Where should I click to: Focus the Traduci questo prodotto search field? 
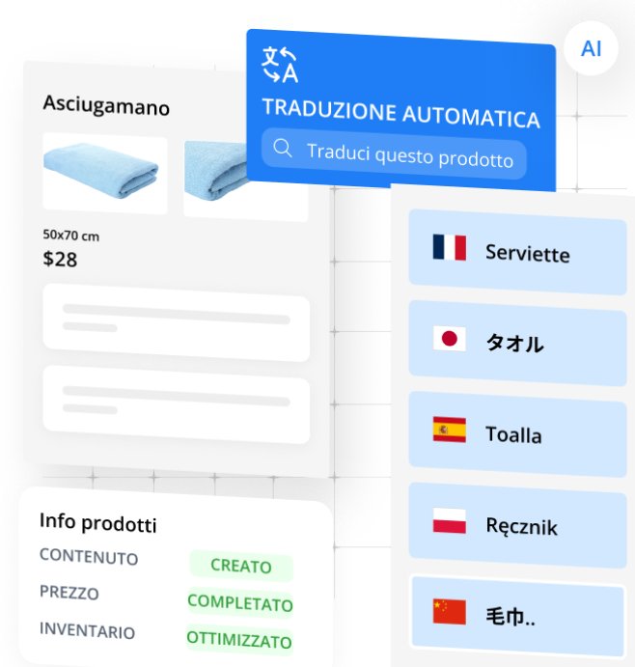coord(394,153)
